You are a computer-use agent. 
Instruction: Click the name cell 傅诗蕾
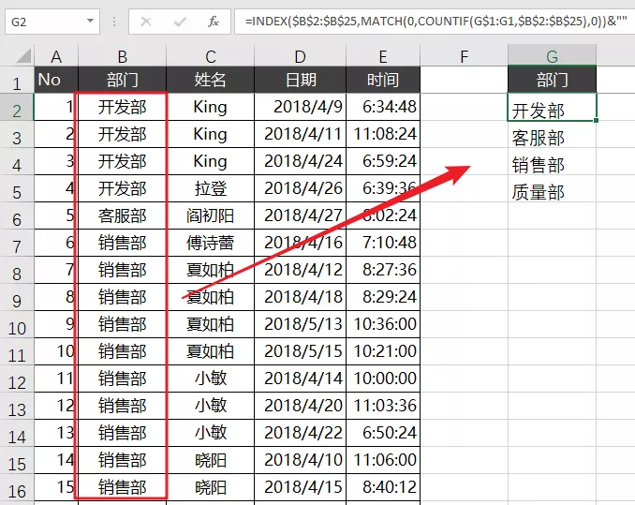pyautogui.click(x=210, y=243)
